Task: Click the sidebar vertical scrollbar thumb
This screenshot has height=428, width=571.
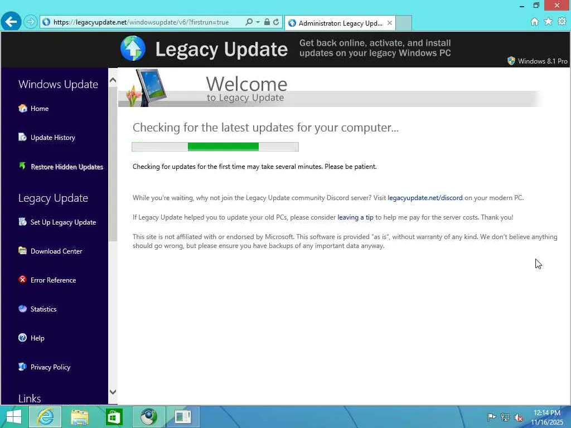Action: (113, 164)
